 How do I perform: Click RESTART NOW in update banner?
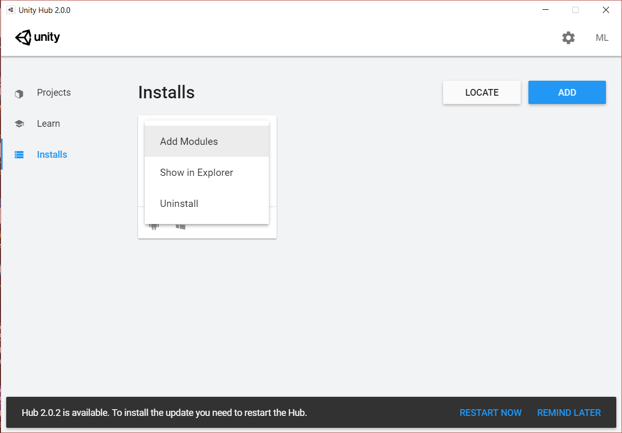491,413
